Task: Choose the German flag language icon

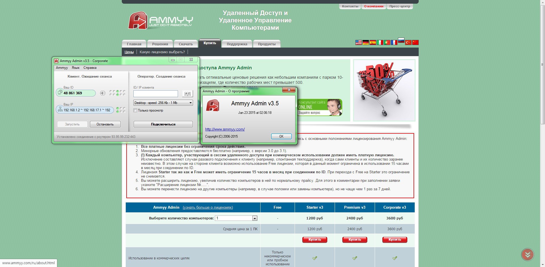Action: [x=366, y=42]
